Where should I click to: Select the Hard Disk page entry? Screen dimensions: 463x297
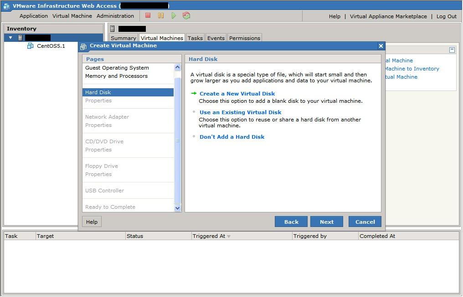coord(128,92)
